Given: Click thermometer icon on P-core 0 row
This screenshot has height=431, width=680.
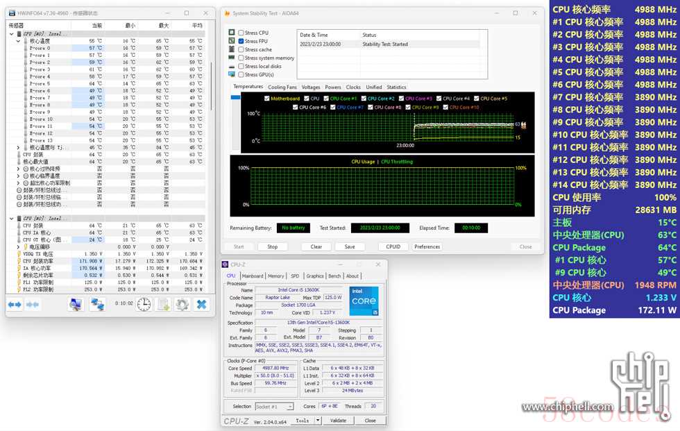Looking at the screenshot, I should click(26, 48).
